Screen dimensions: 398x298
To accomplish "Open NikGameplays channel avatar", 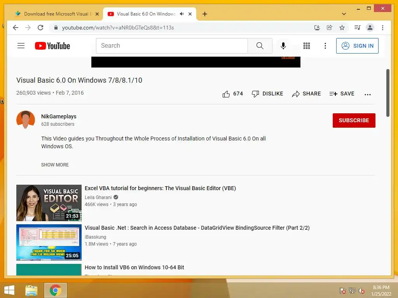I will tap(26, 120).
